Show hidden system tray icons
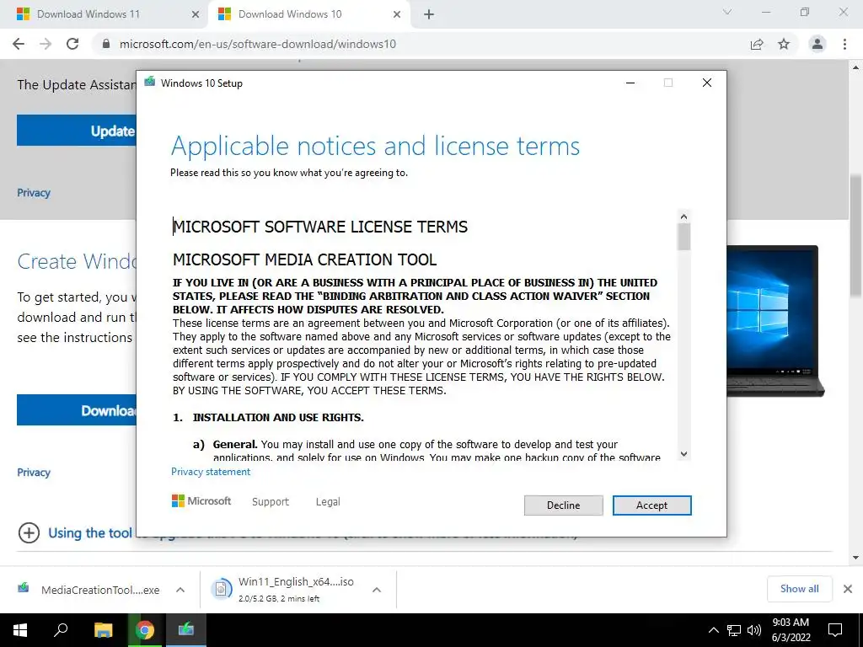Viewport: 863px width, 647px height. (x=713, y=630)
